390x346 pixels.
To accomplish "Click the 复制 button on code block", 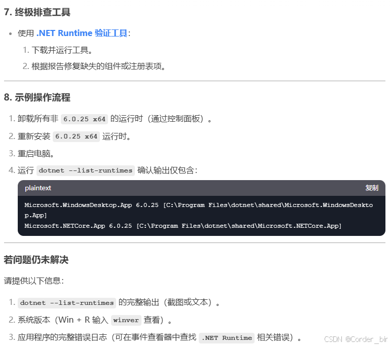I will (x=372, y=188).
